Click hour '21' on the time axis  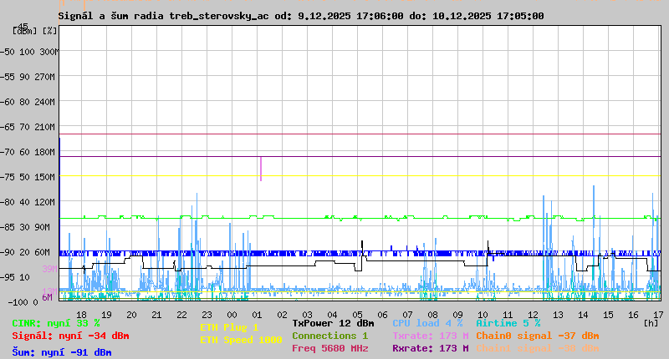coord(156,315)
